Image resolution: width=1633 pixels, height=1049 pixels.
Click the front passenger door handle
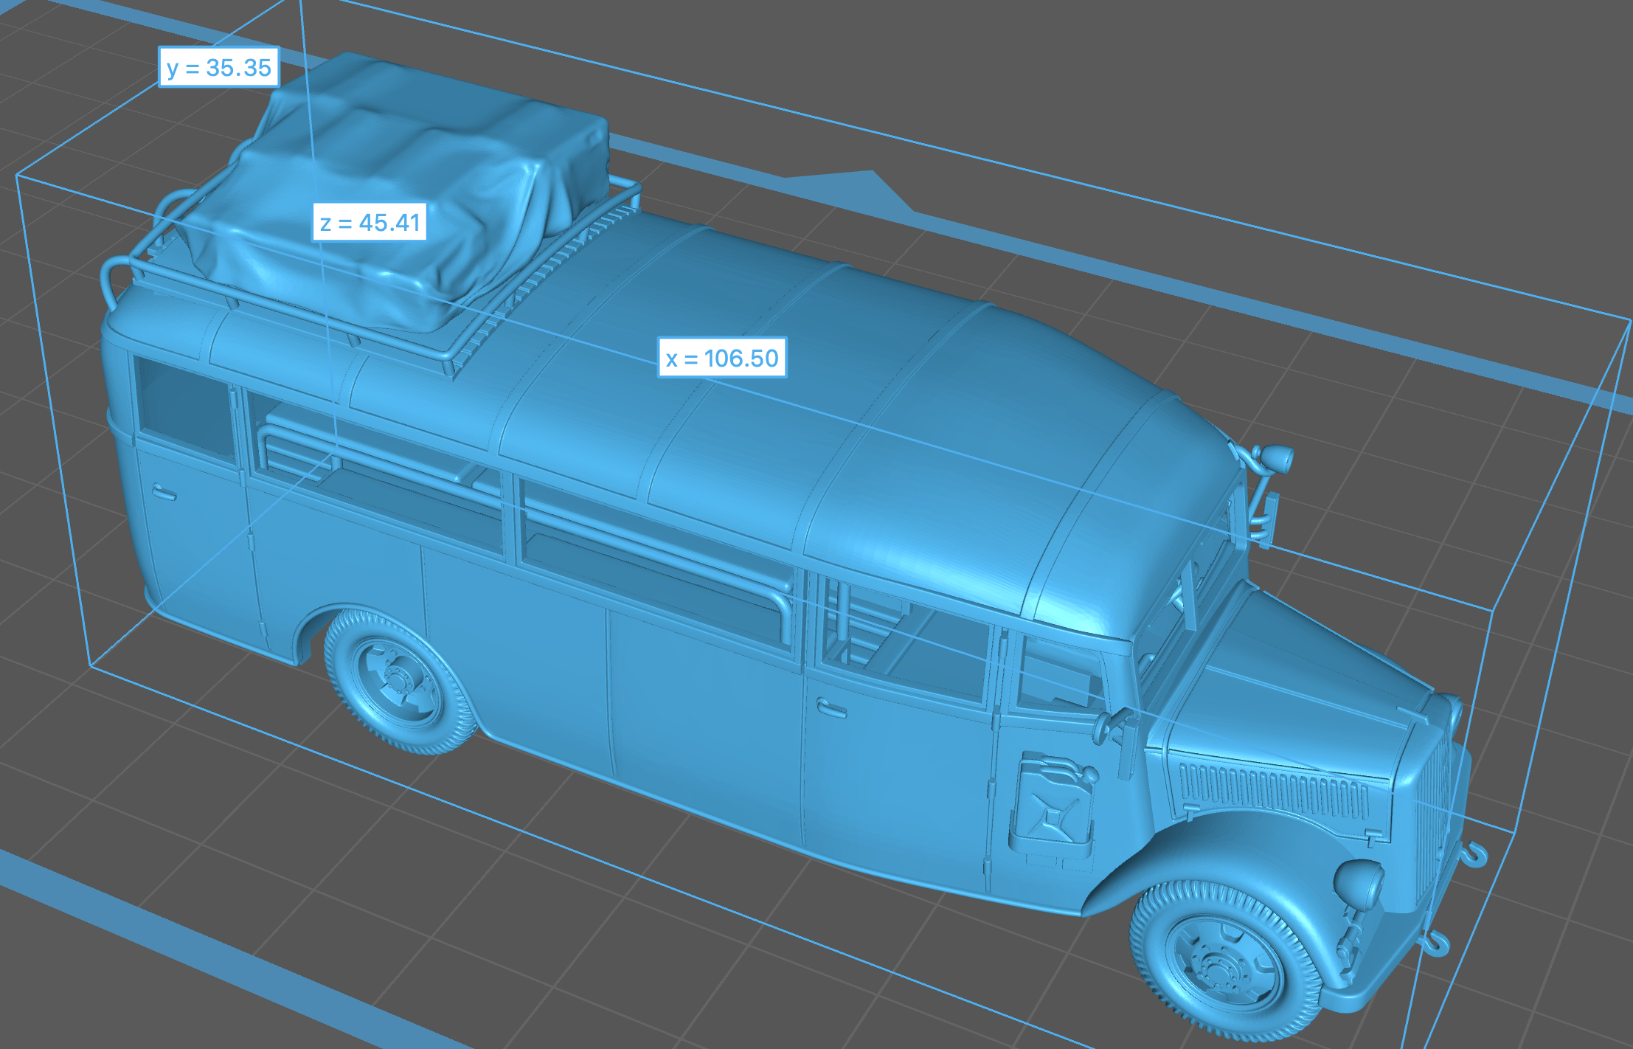pos(831,710)
